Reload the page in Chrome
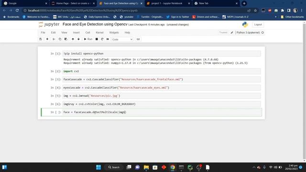The image size is (306, 172). click(17, 11)
